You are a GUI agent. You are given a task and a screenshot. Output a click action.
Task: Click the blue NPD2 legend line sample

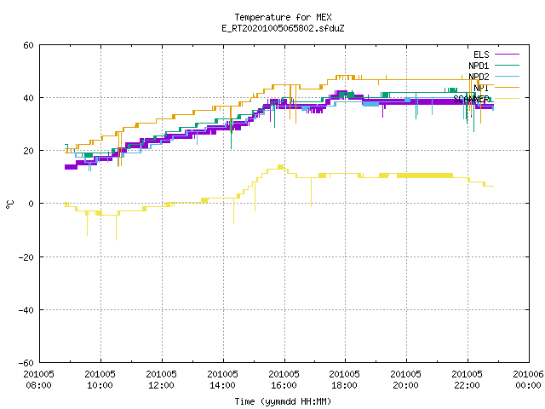pyautogui.click(x=507, y=76)
